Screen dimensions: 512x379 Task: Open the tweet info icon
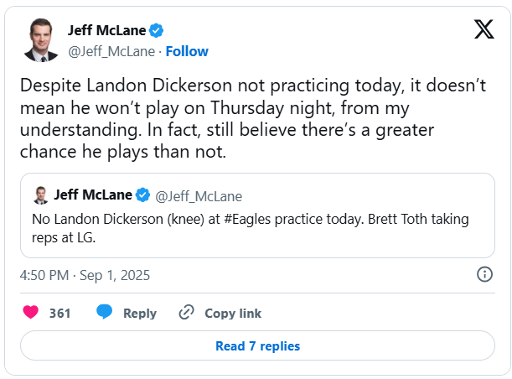(x=484, y=274)
